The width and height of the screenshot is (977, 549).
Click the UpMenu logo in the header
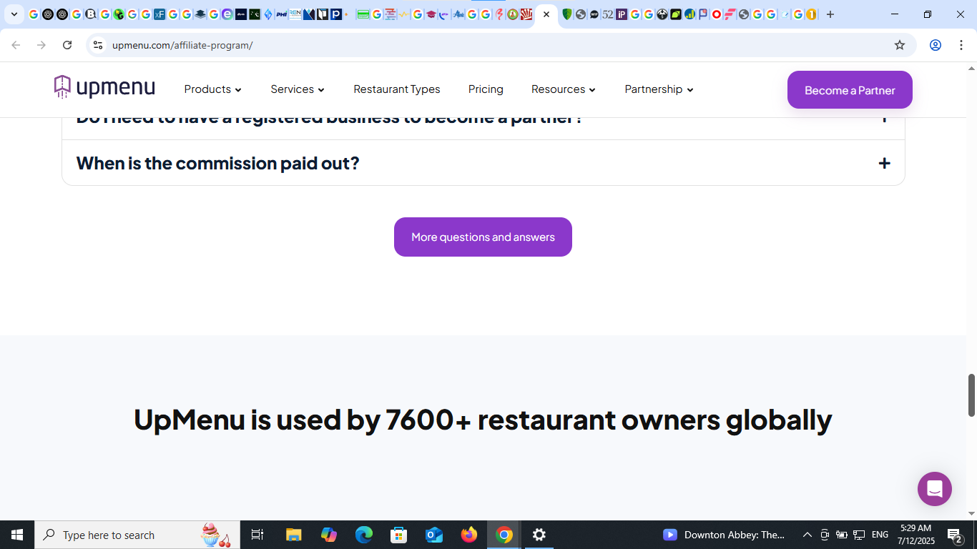pyautogui.click(x=104, y=87)
